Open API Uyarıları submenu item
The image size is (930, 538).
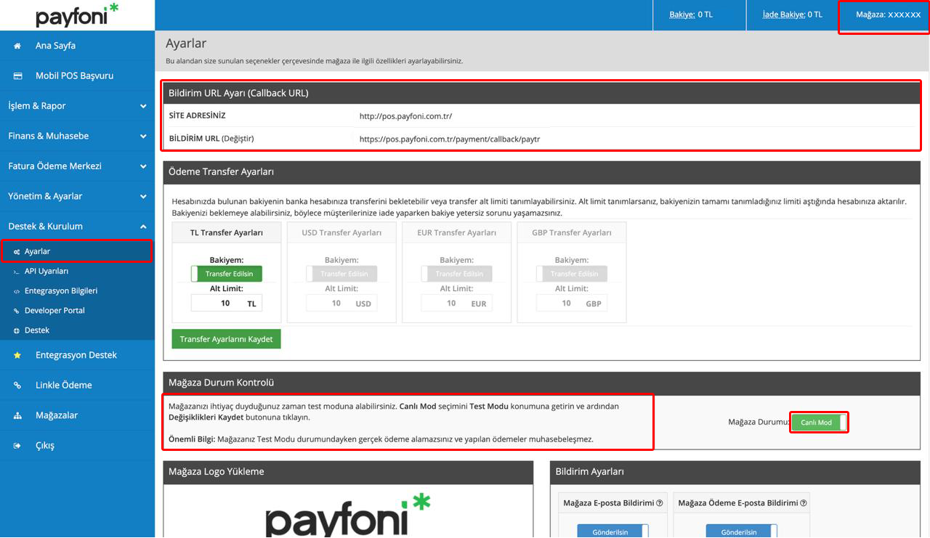(77, 272)
